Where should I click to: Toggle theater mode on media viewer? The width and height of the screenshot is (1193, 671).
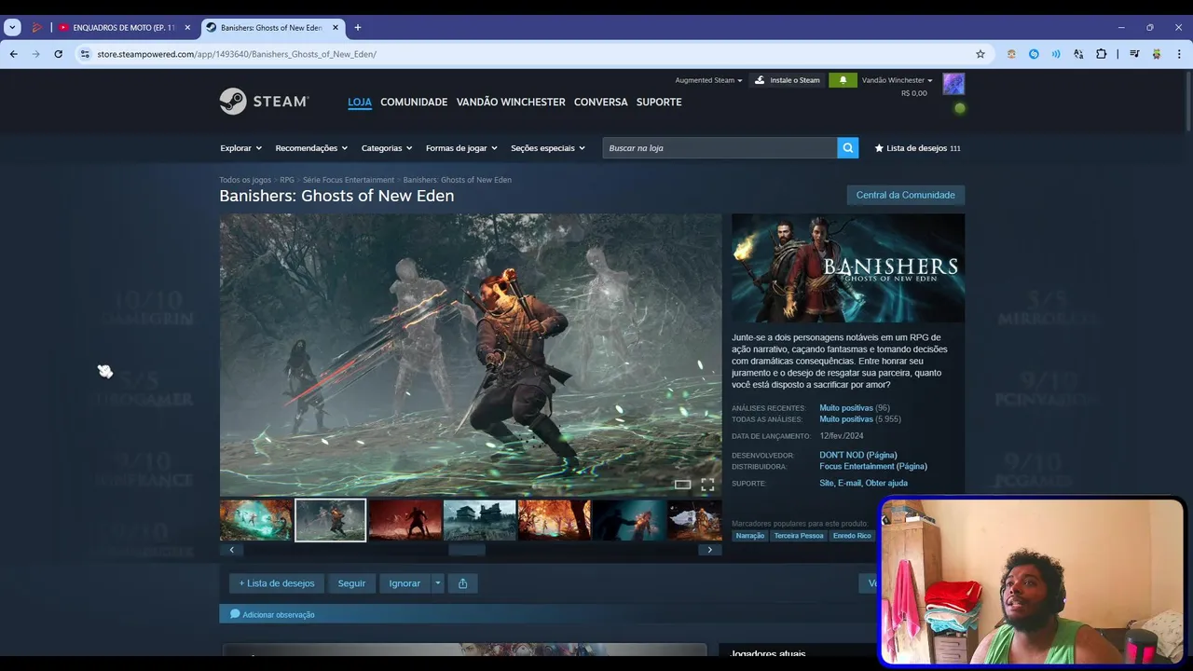click(x=682, y=485)
